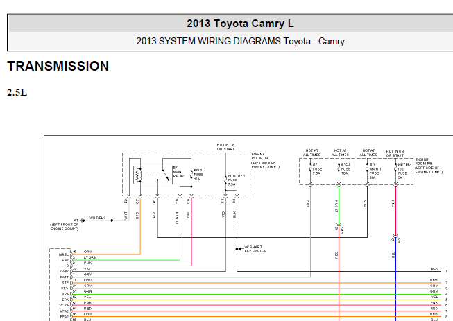453x321 pixels.
Task: Click 'HOT IN ON OR START' above METER fuse
Action: coord(395,153)
